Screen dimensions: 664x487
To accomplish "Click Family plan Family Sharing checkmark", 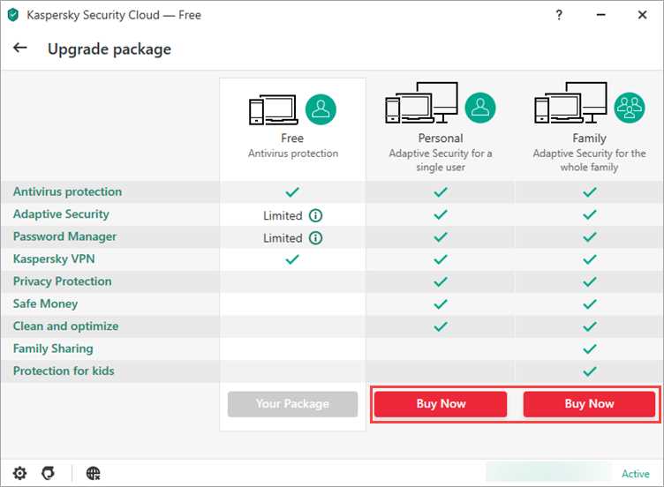I will (x=590, y=349).
